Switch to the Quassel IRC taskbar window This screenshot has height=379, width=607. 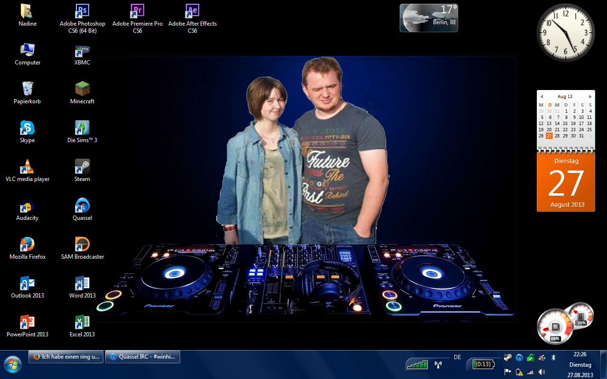(143, 357)
